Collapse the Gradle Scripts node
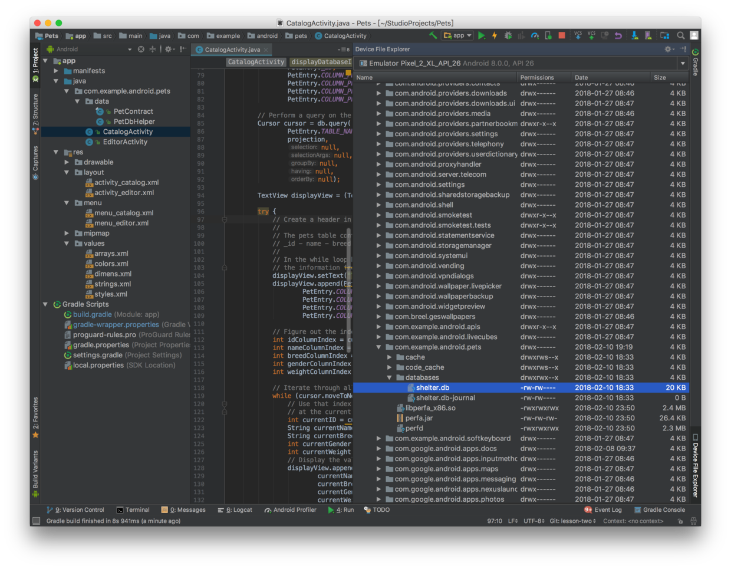This screenshot has width=731, height=569. point(46,304)
